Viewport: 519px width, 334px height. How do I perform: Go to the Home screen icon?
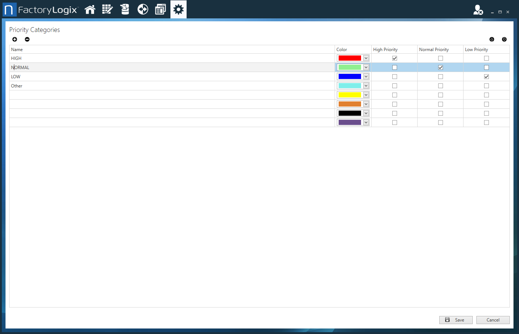pos(90,10)
